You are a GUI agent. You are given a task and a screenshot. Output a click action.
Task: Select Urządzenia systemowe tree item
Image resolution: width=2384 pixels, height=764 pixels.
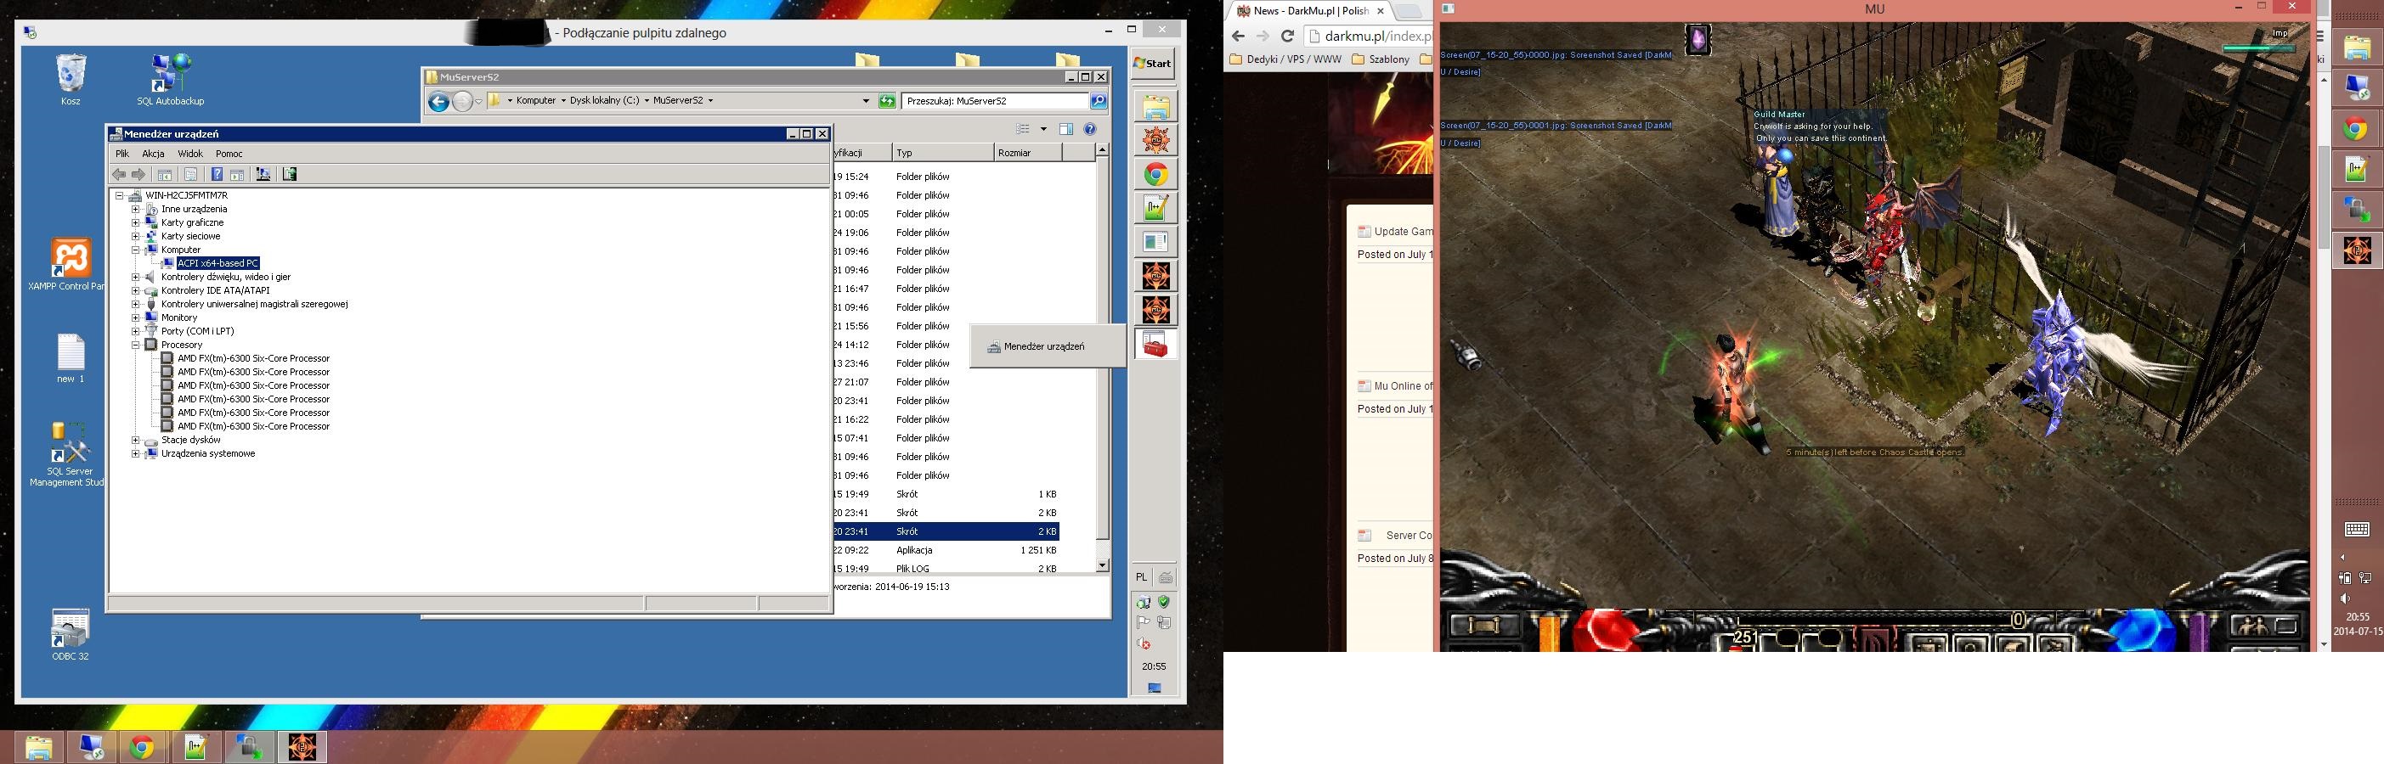tap(207, 454)
